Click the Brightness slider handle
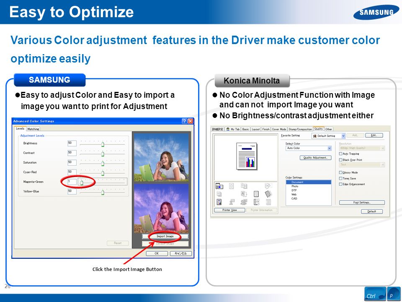 coord(103,144)
